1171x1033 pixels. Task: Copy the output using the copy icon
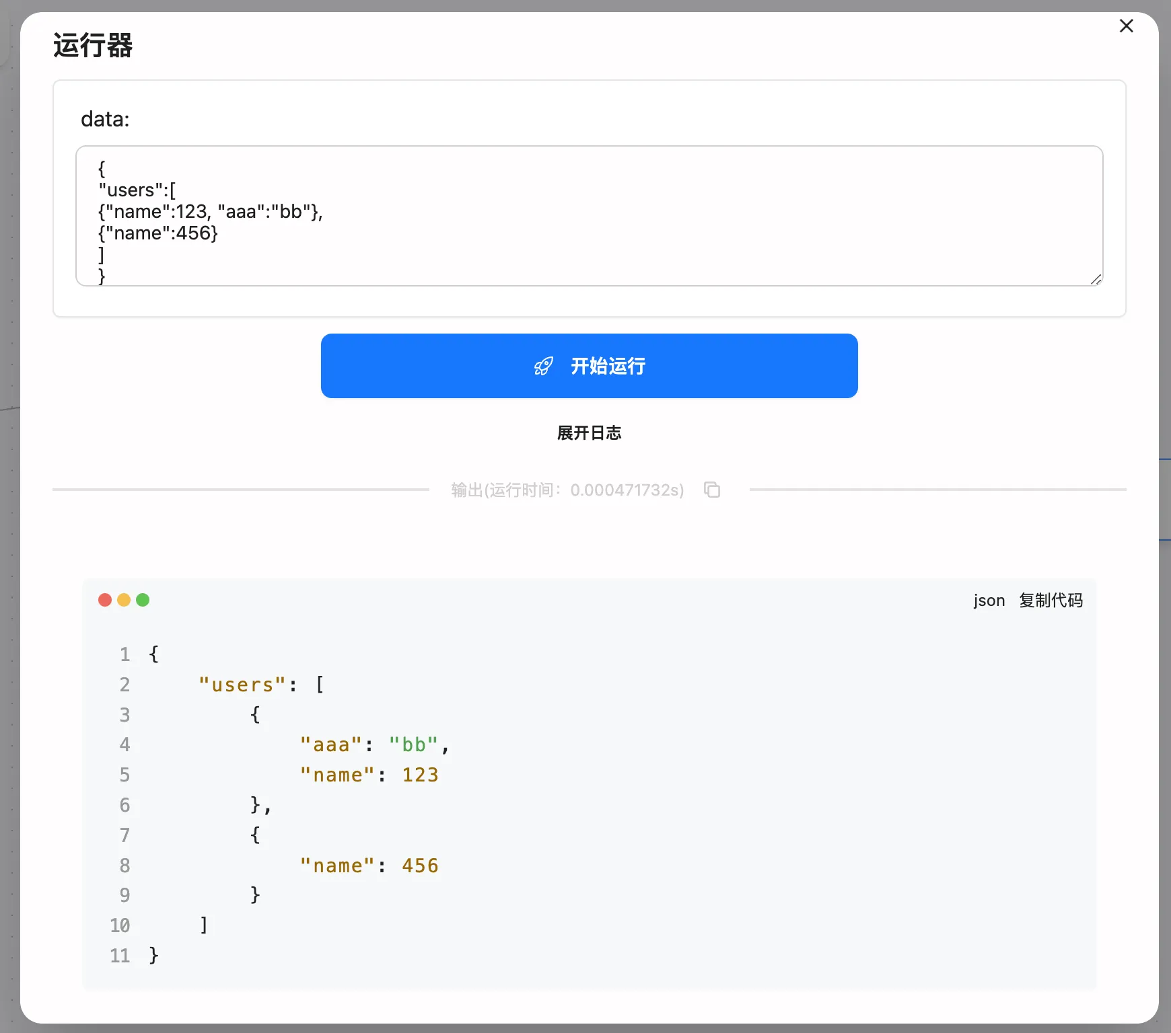[x=711, y=490]
